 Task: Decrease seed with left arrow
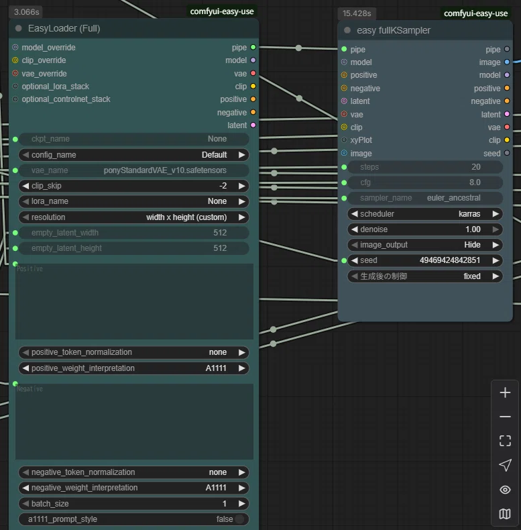(x=355, y=260)
